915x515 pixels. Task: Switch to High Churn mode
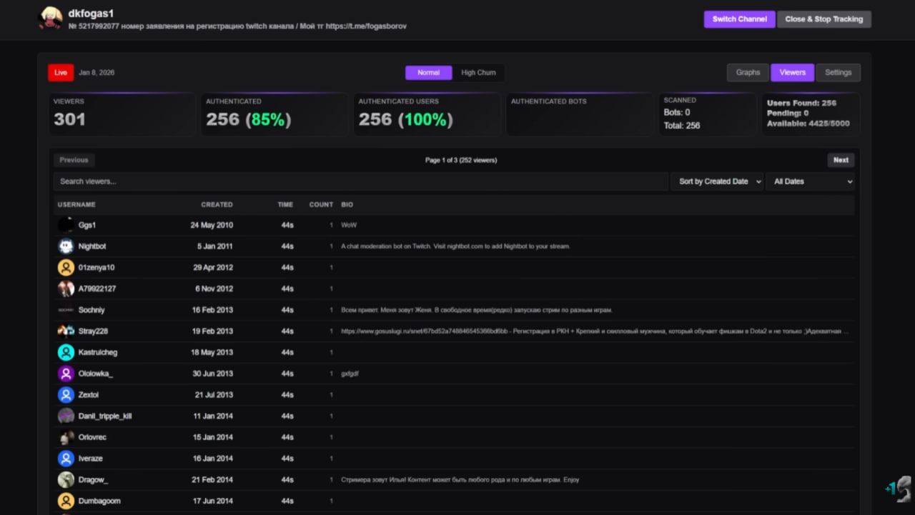[478, 73]
